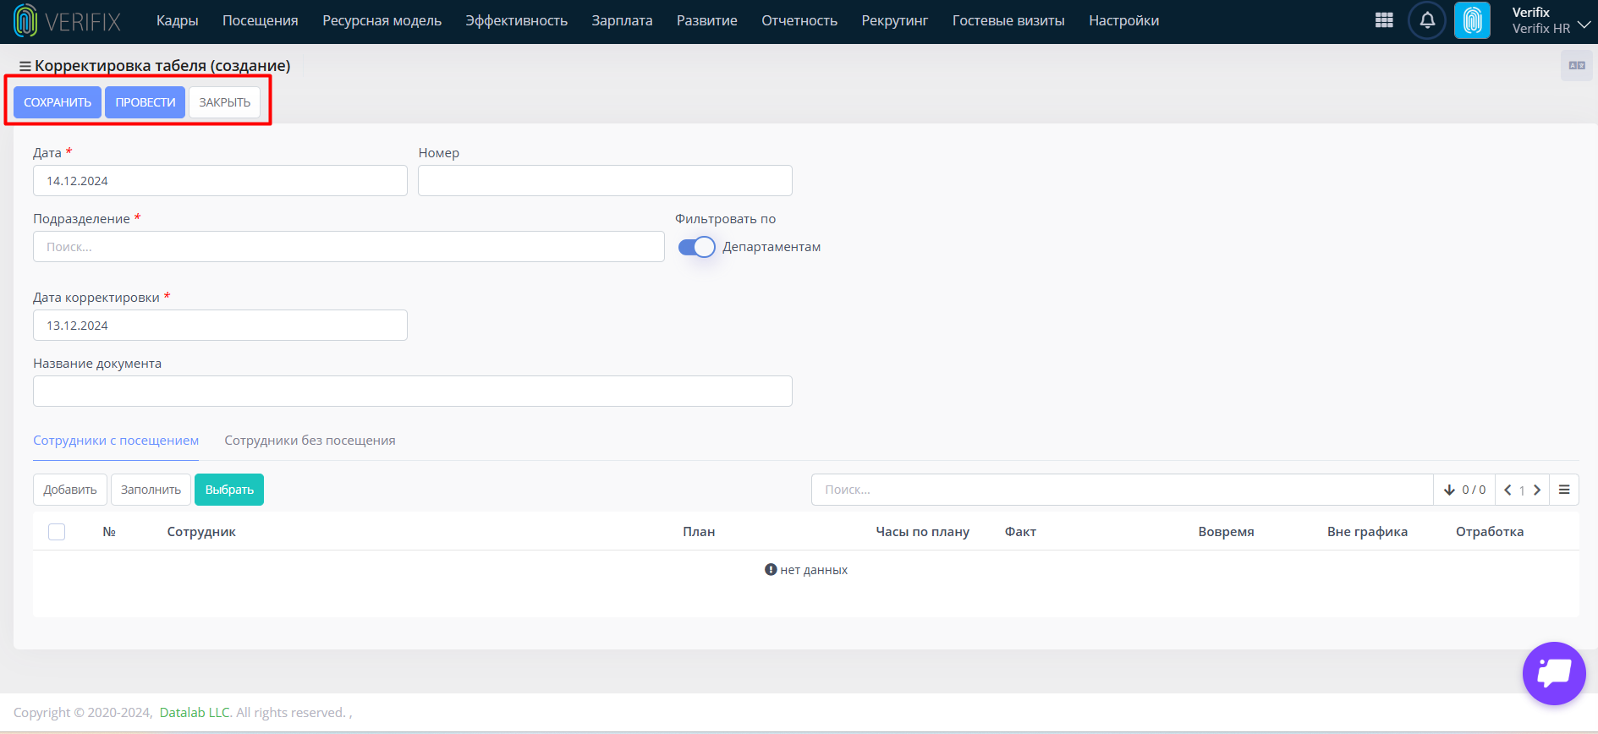The image size is (1598, 734).
Task: Open the Посещения menu
Action: (261, 20)
